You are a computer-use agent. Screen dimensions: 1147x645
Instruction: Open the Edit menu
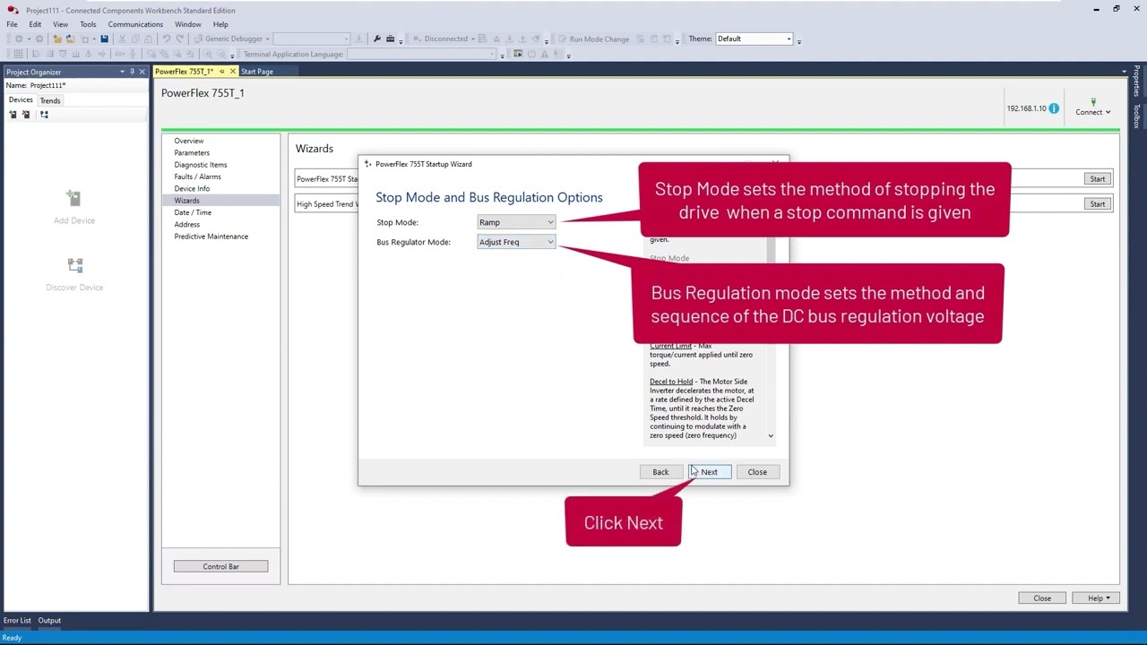35,24
